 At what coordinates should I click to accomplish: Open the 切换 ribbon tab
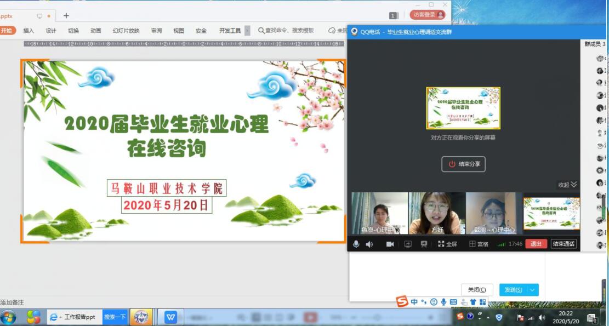(73, 31)
